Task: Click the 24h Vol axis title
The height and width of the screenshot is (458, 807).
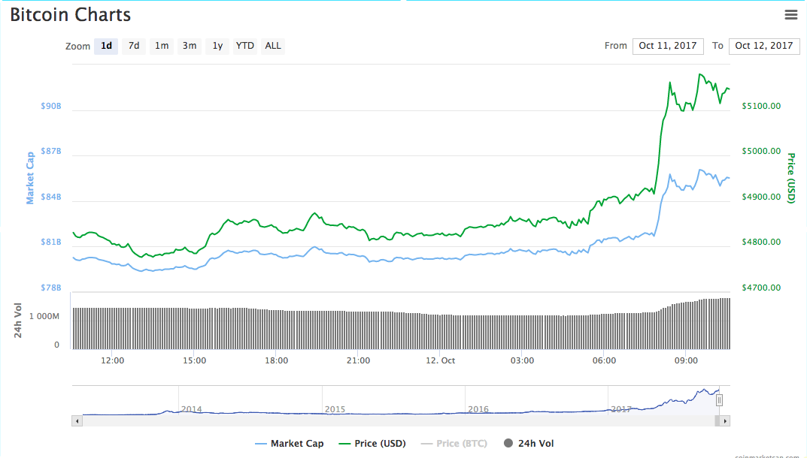Action: click(18, 321)
